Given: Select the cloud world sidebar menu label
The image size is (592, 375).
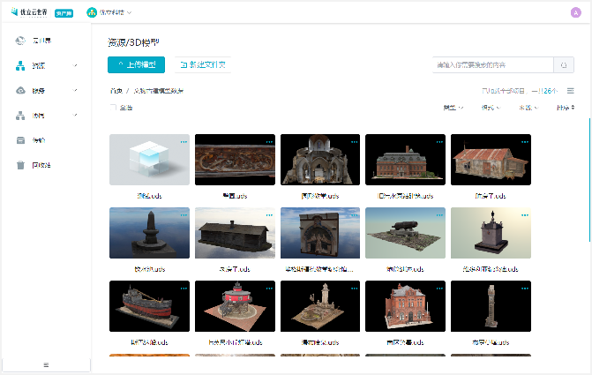Looking at the screenshot, I should [41, 41].
